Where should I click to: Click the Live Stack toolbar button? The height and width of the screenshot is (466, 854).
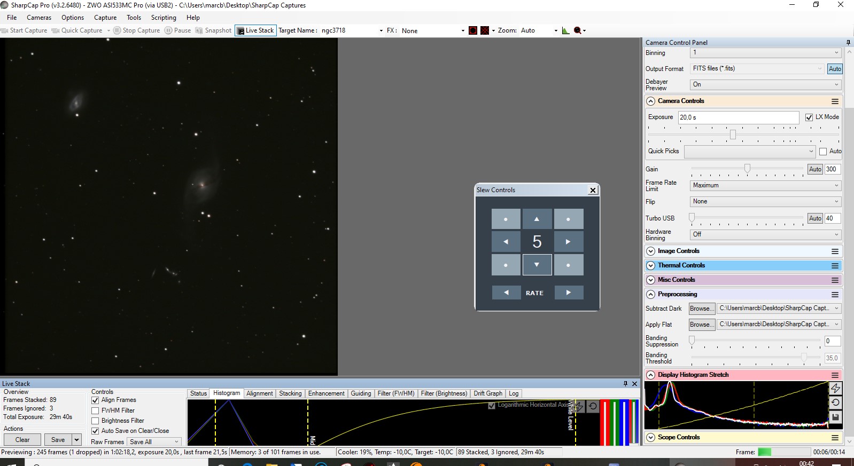click(255, 30)
